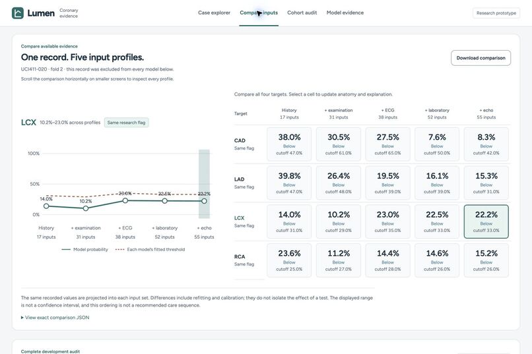Click the + ECG 38 inputs column header

pyautogui.click(x=387, y=114)
